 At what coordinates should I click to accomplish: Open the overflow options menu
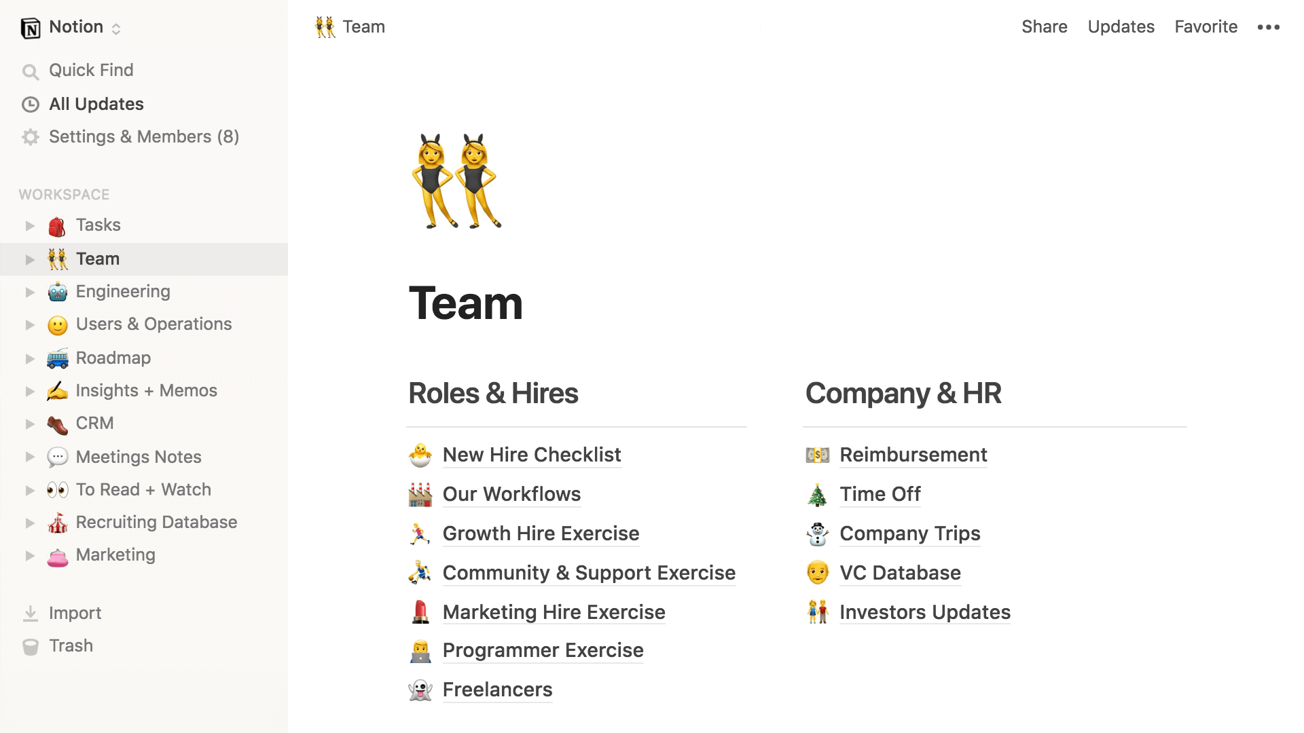coord(1269,26)
